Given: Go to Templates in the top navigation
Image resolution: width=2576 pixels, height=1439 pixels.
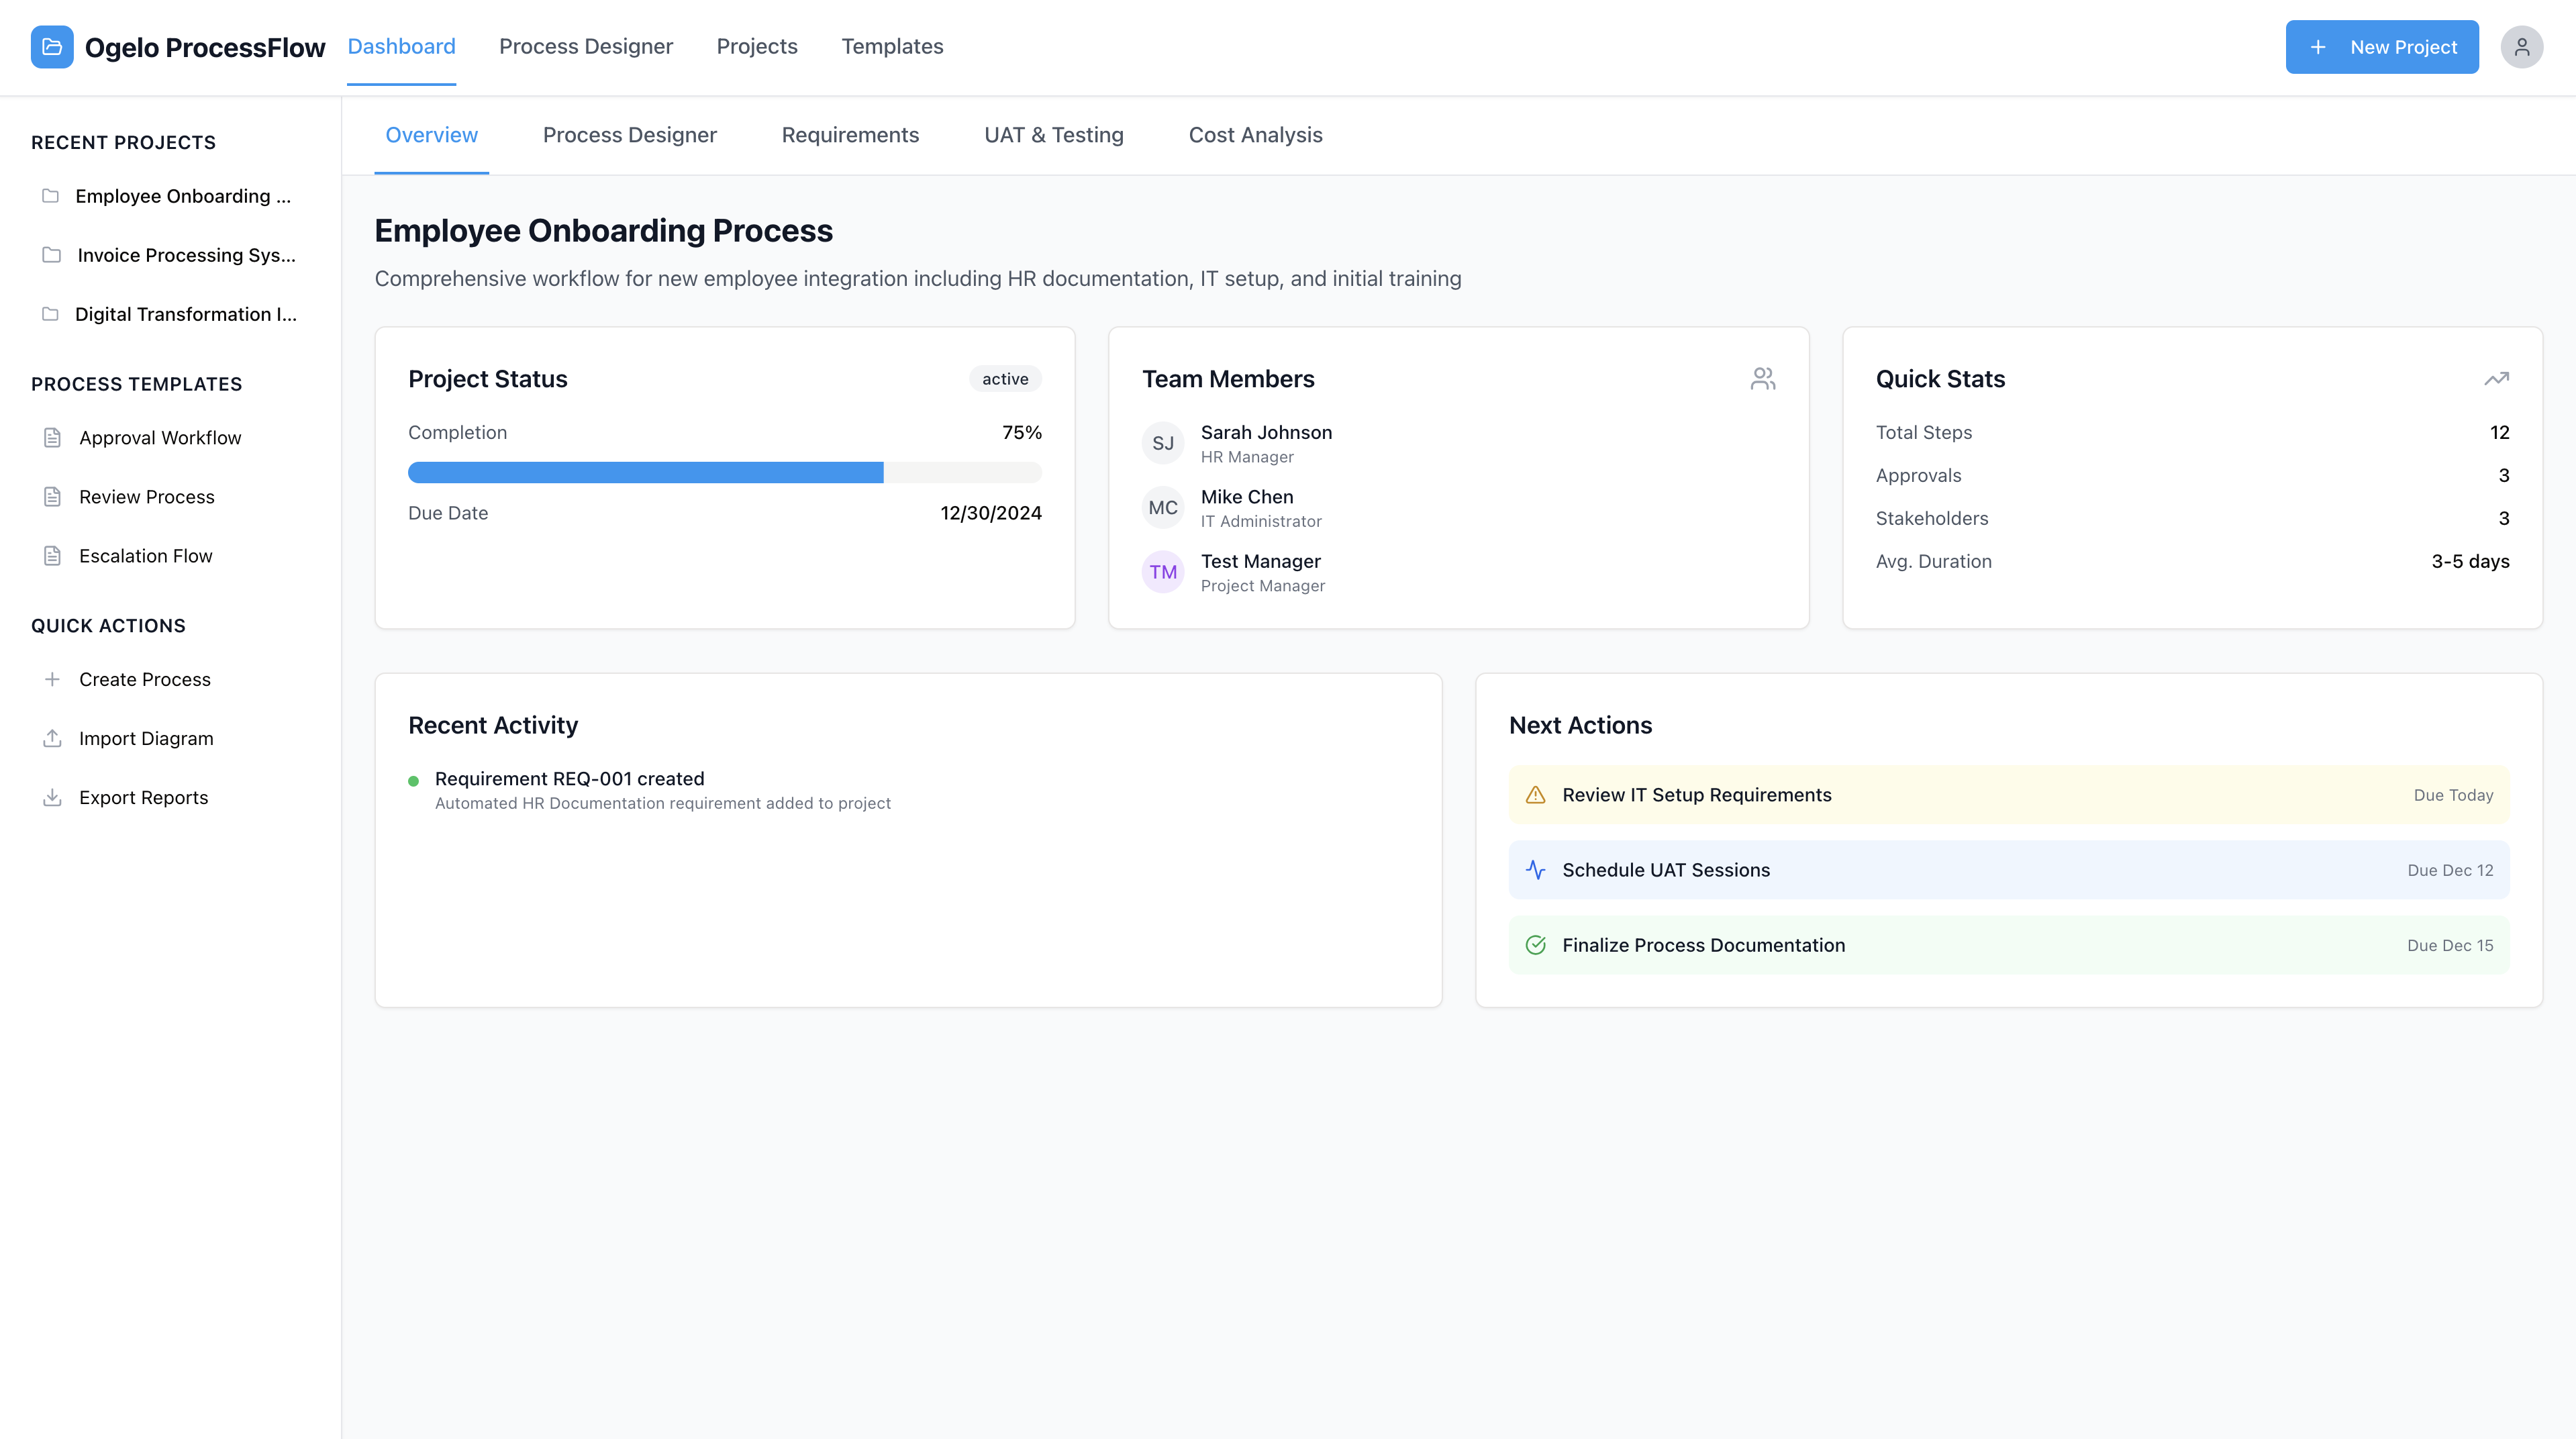Looking at the screenshot, I should [x=892, y=47].
